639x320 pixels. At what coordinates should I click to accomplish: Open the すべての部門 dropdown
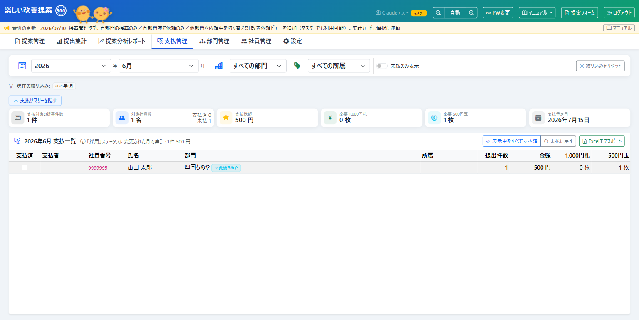coord(258,66)
